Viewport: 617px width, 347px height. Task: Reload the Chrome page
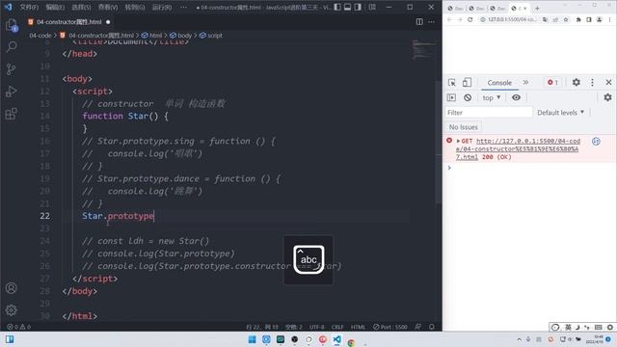[470, 19]
